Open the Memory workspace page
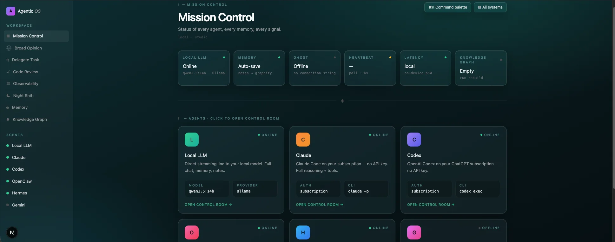 (36, 108)
